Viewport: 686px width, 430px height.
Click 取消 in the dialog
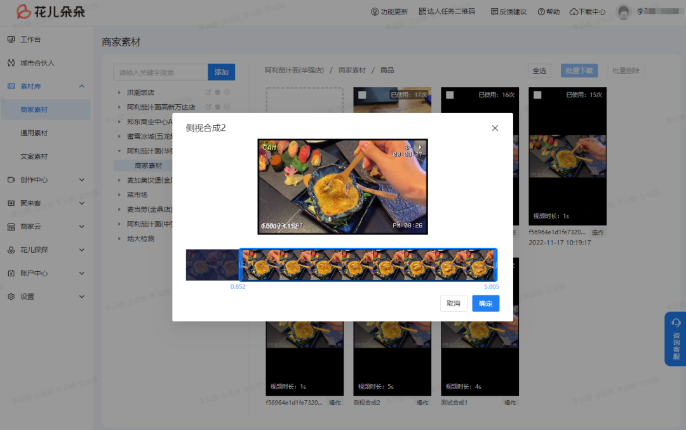tap(454, 303)
